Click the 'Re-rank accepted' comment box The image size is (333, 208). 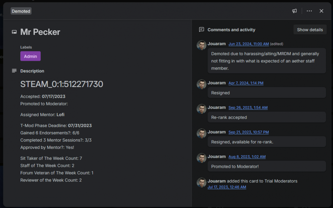pyautogui.click(x=266, y=117)
